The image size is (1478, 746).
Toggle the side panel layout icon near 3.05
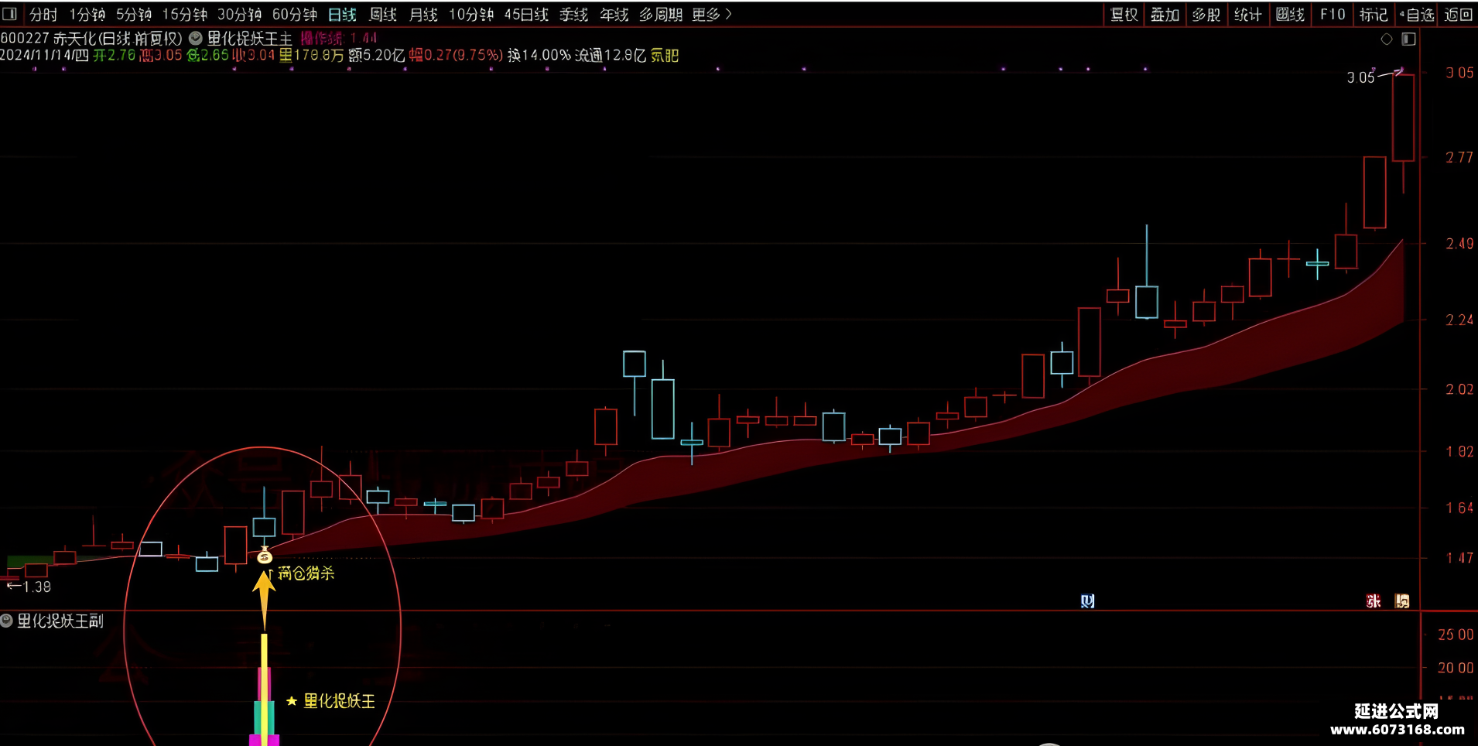click(1408, 39)
